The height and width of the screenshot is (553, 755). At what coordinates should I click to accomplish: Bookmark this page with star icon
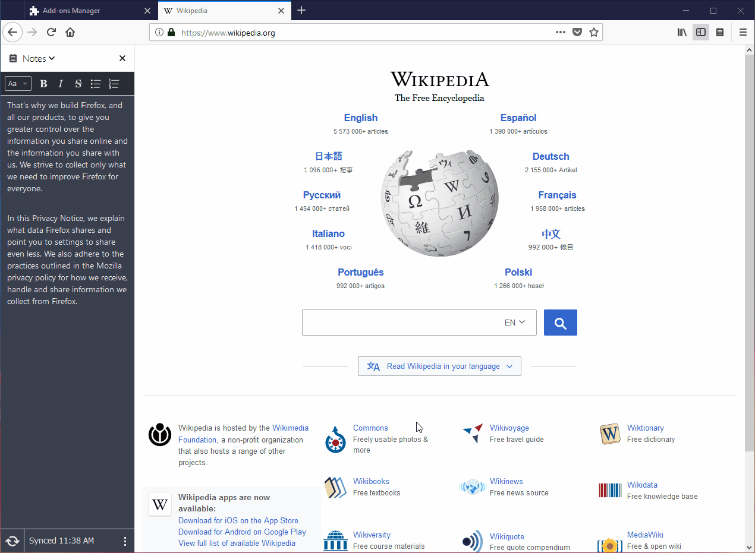593,32
